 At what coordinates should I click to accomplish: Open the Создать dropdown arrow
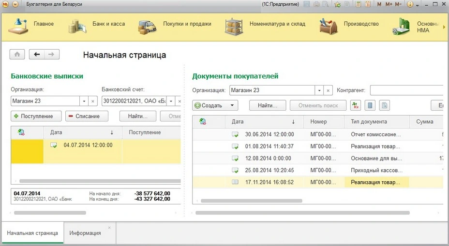tap(232, 105)
